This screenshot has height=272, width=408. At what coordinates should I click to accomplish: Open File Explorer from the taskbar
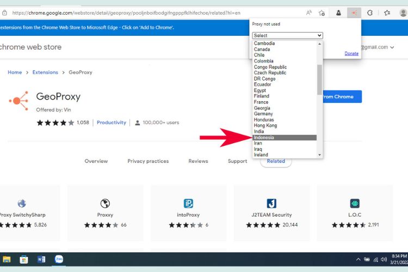(7, 259)
